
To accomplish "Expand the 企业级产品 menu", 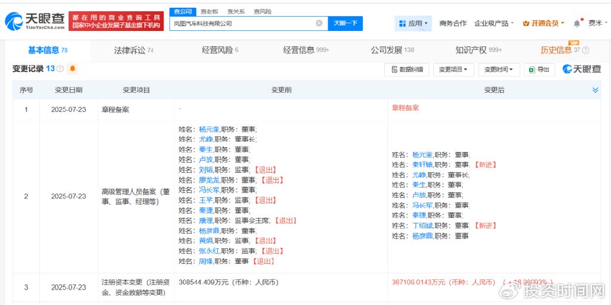I will click(x=493, y=23).
